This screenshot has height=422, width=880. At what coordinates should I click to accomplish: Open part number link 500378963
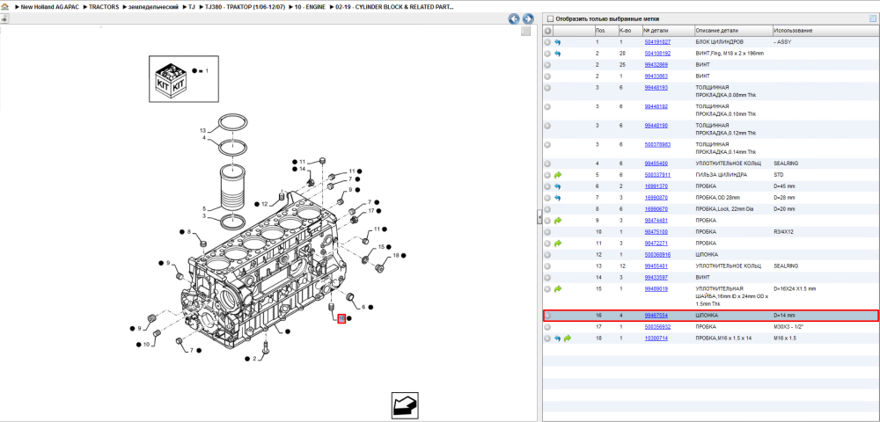657,144
